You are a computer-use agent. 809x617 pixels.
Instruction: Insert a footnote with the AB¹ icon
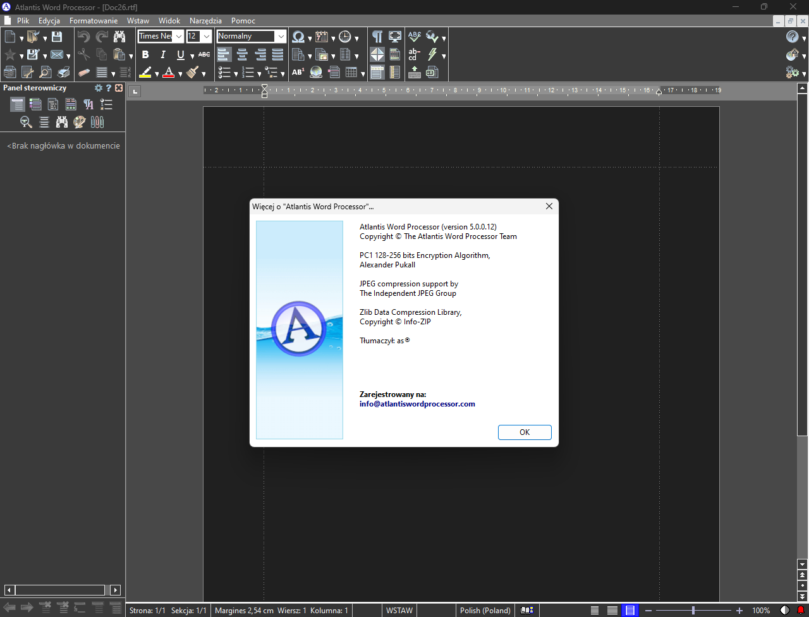(x=298, y=72)
